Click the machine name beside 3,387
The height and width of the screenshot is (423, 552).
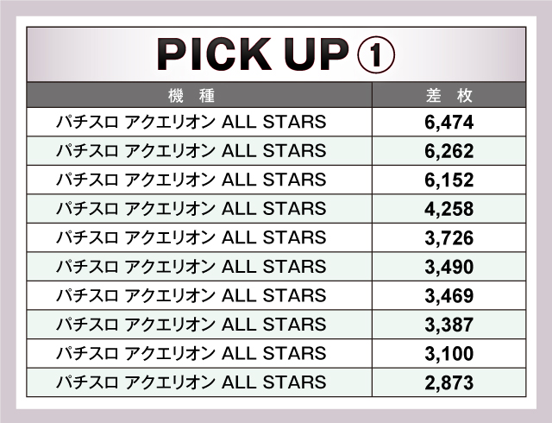(x=191, y=325)
